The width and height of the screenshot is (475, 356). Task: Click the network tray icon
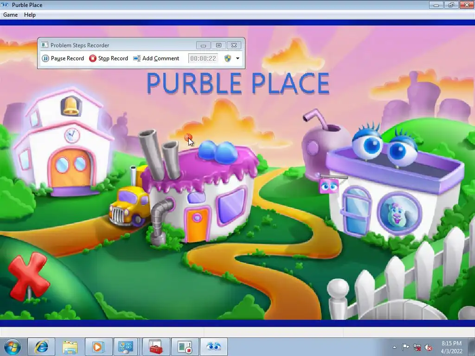click(x=417, y=348)
